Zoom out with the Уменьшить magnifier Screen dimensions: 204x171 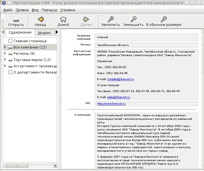tap(134, 19)
